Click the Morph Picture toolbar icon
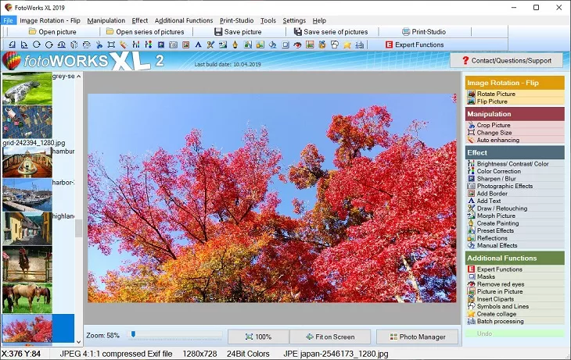The height and width of the screenshot is (360, 571). pyautogui.click(x=223, y=45)
